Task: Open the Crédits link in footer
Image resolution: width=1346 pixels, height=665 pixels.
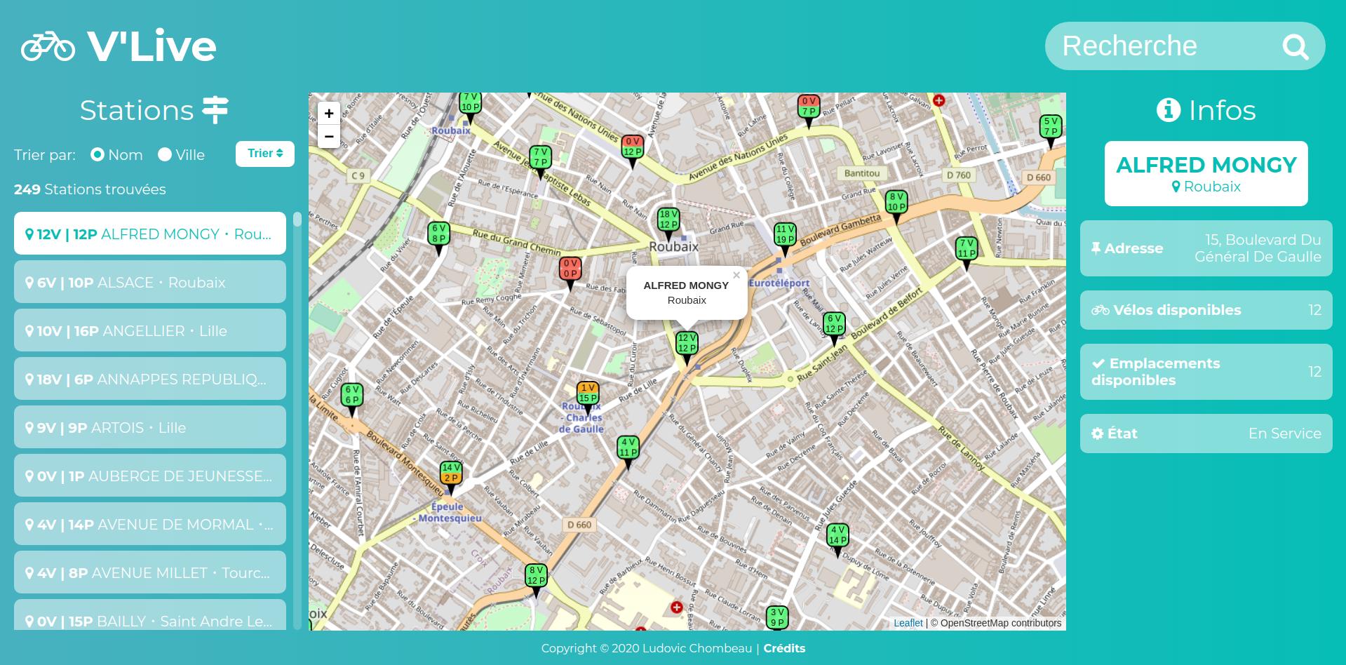Action: coord(784,648)
